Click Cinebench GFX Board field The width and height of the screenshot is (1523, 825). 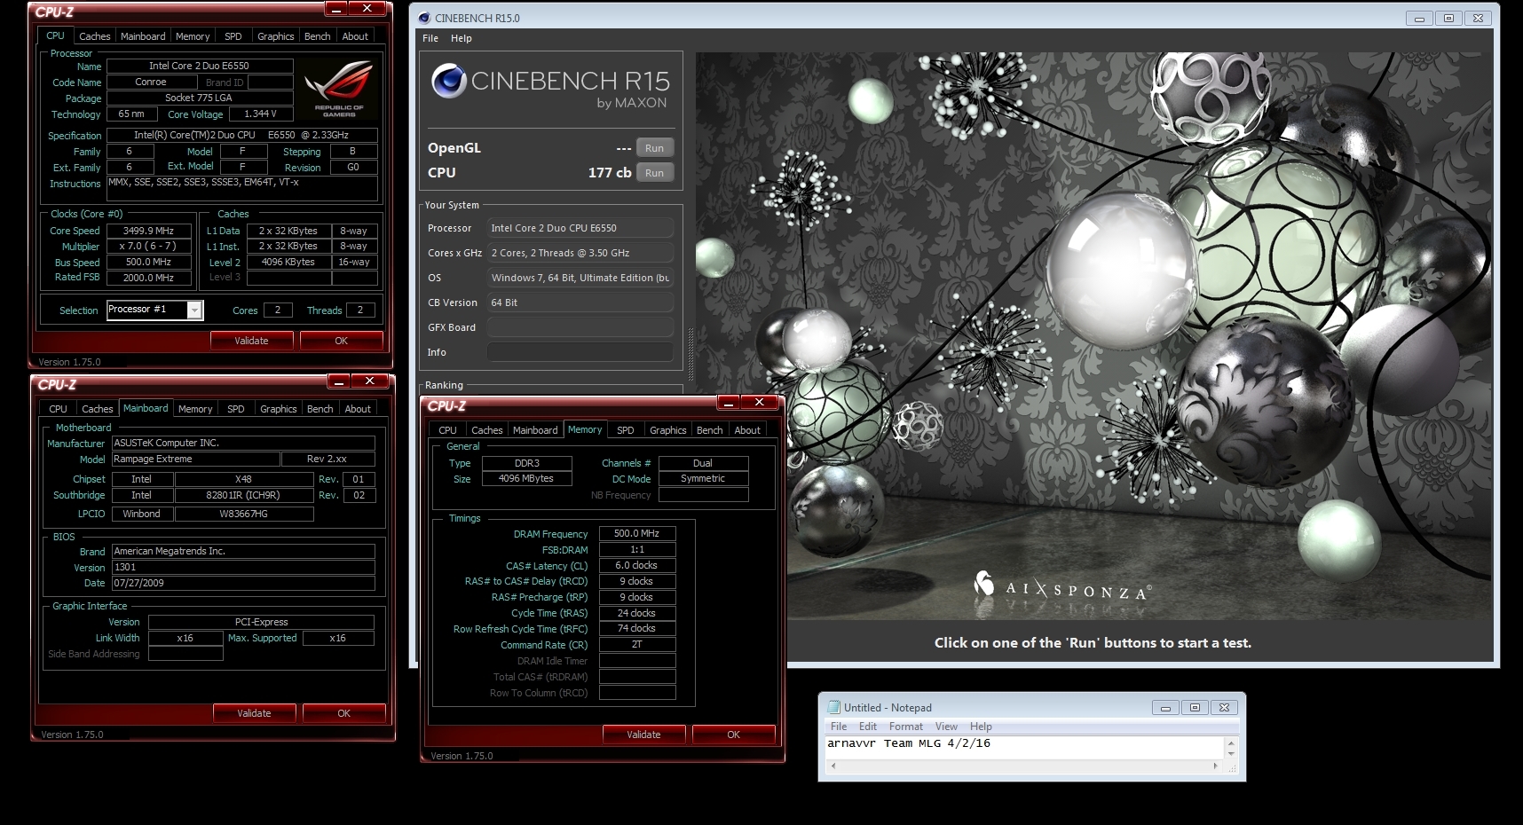coord(580,327)
